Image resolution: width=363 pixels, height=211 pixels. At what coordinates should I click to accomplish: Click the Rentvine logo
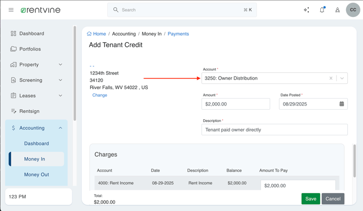(x=41, y=10)
